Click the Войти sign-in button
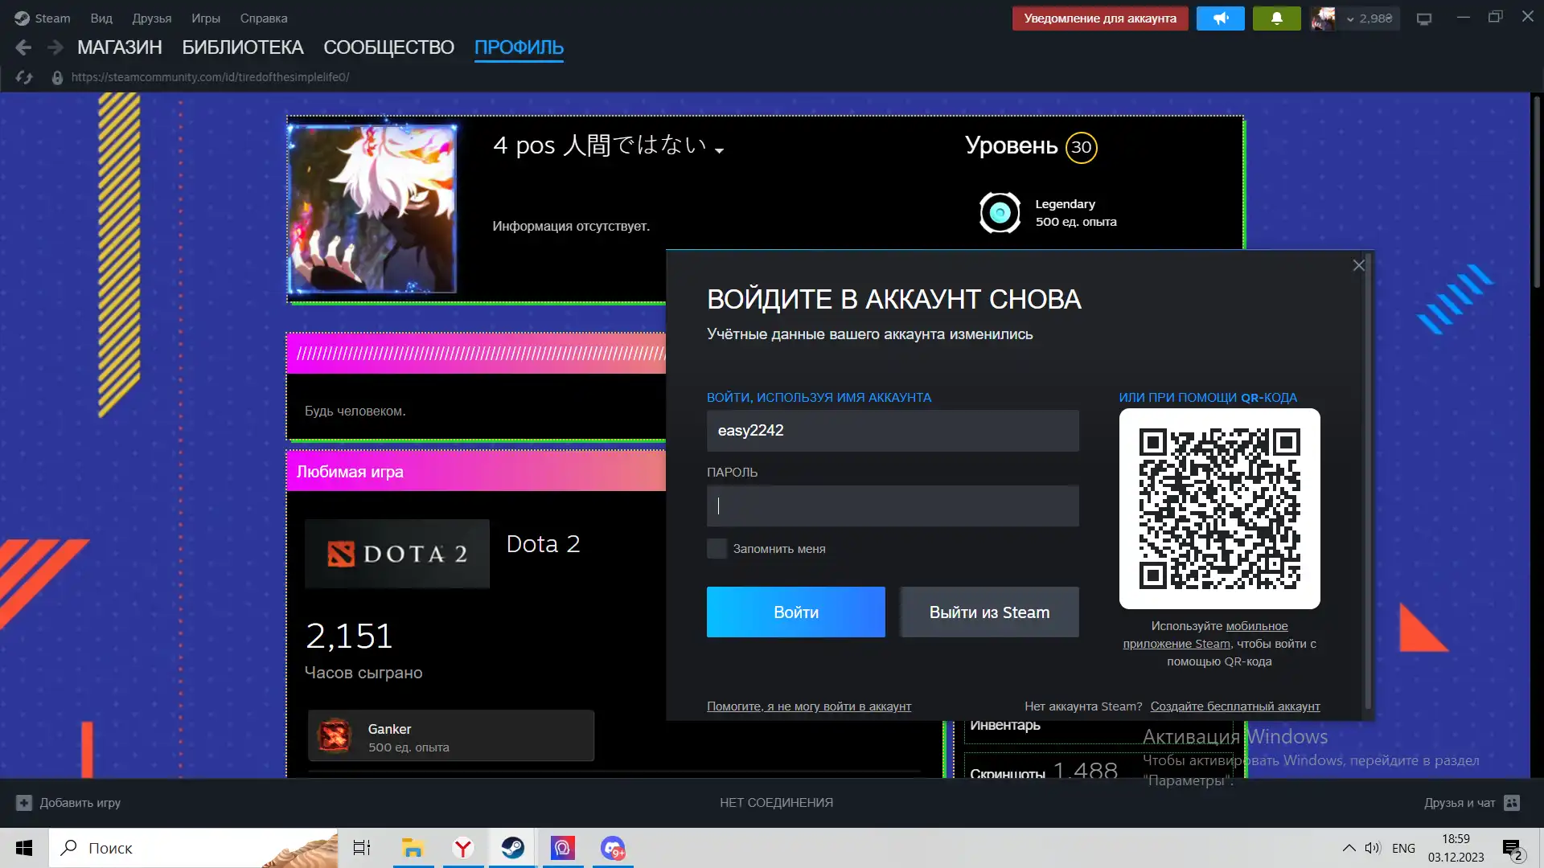Screen dimensions: 1544x868 point(795,612)
